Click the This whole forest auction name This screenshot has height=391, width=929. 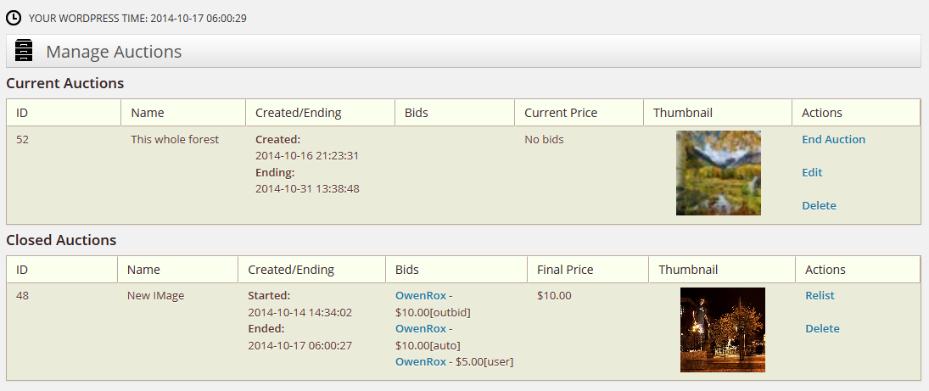click(x=175, y=139)
